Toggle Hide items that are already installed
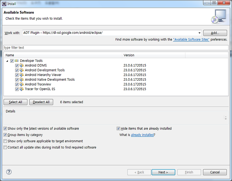 pyautogui.click(x=118, y=129)
